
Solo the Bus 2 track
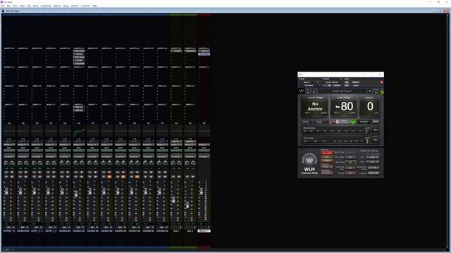point(187,176)
